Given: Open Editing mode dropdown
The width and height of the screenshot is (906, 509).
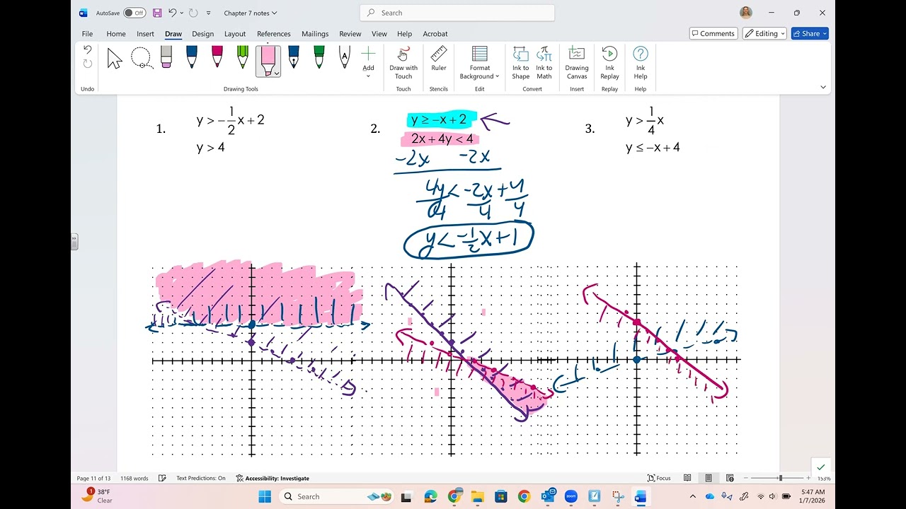Looking at the screenshot, I should point(764,33).
